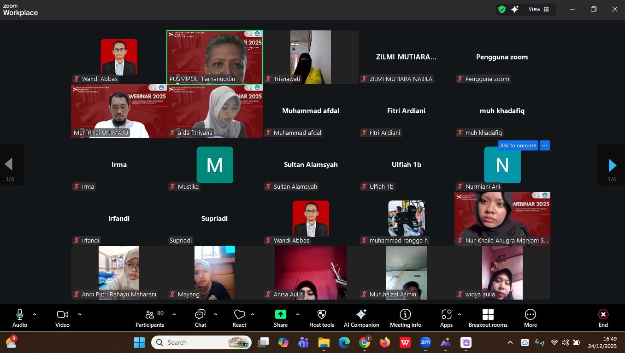Screen dimensions: 625x353
Task: Open the Participants list showing 80 attendees
Action: [149, 318]
